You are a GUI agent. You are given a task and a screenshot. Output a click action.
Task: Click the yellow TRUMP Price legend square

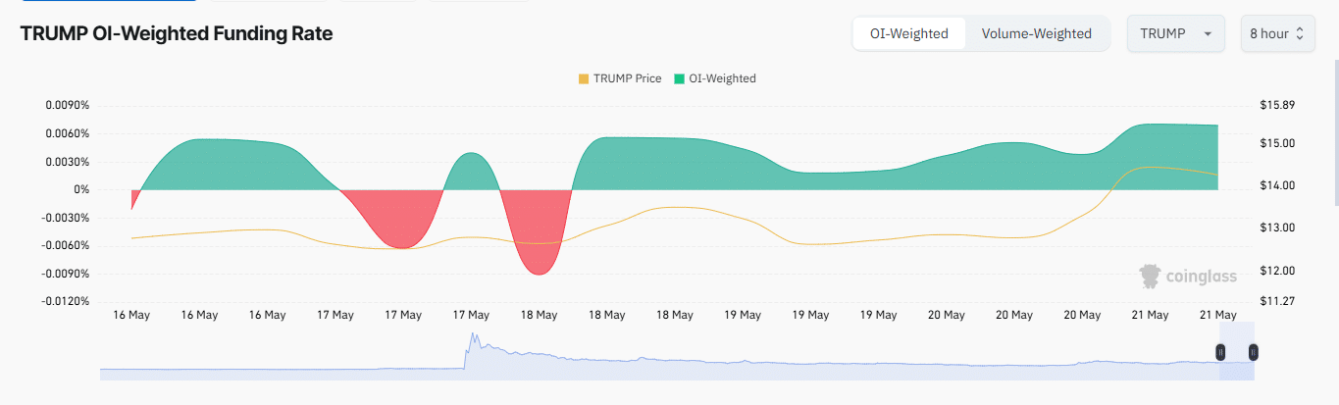(584, 78)
